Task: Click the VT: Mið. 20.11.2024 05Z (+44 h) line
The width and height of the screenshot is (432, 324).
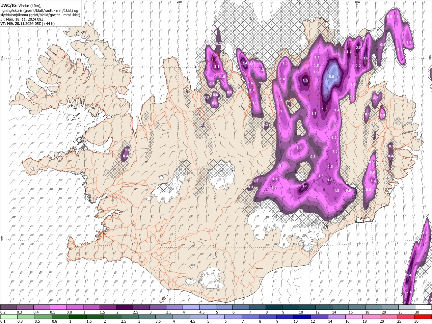Action: pyautogui.click(x=28, y=24)
